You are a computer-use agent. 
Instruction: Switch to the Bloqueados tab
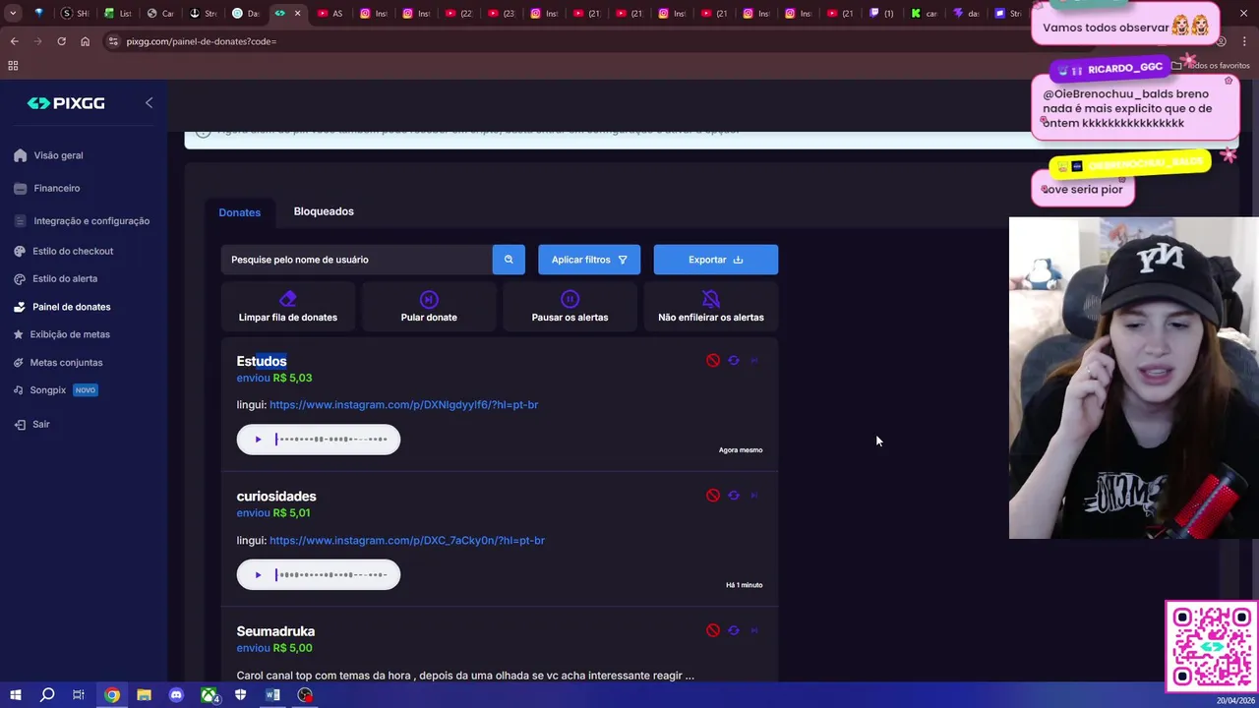tap(324, 211)
